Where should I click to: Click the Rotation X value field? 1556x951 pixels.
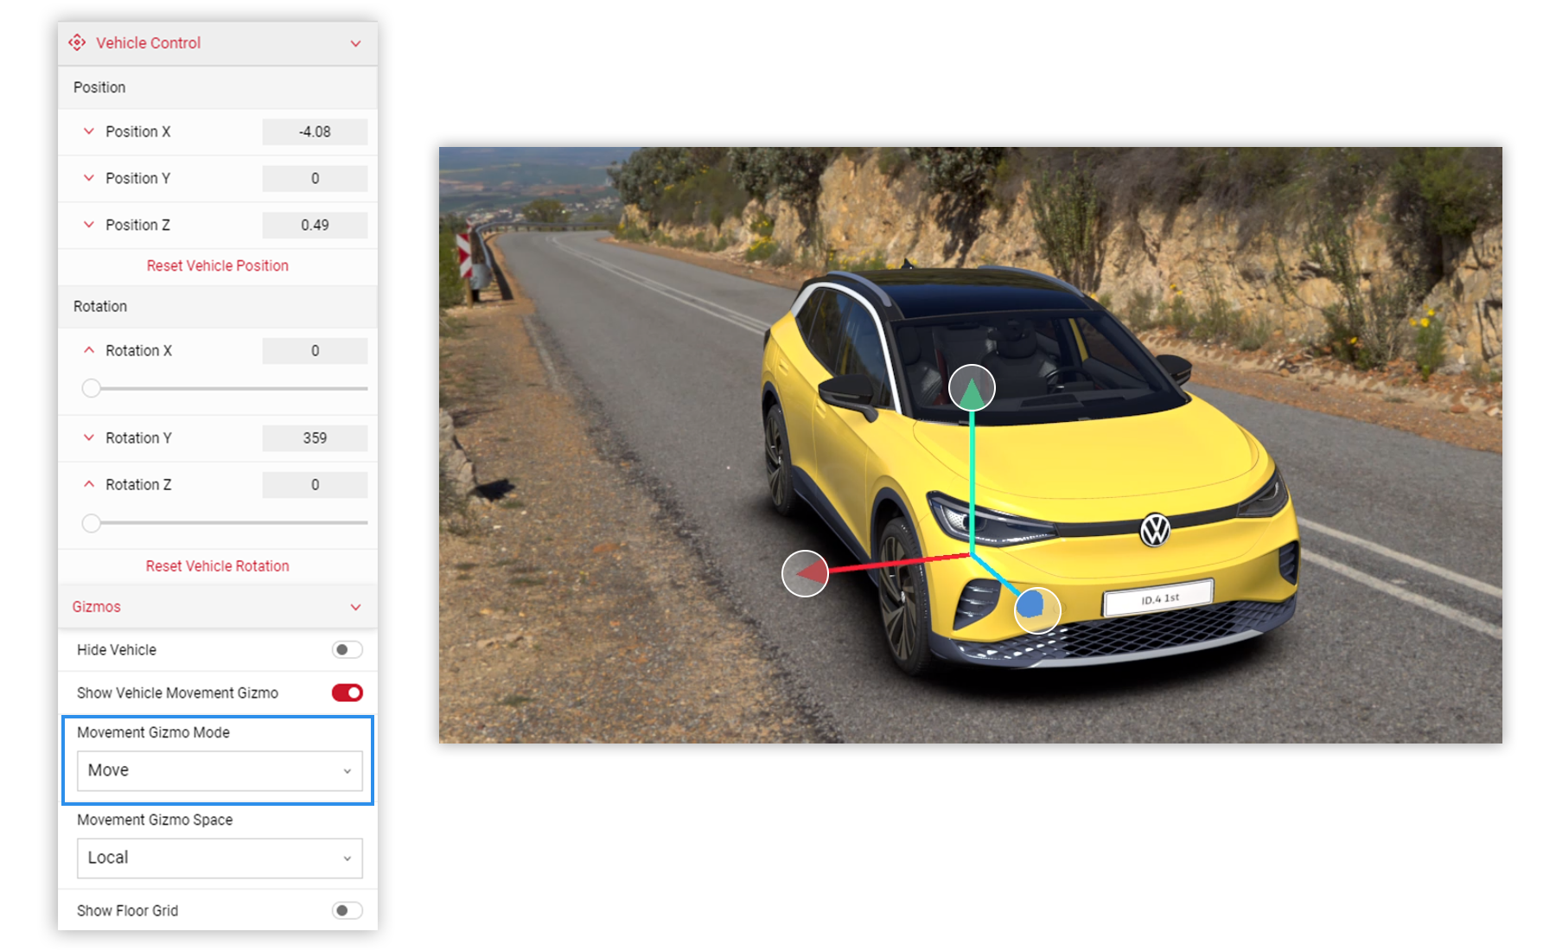click(315, 350)
